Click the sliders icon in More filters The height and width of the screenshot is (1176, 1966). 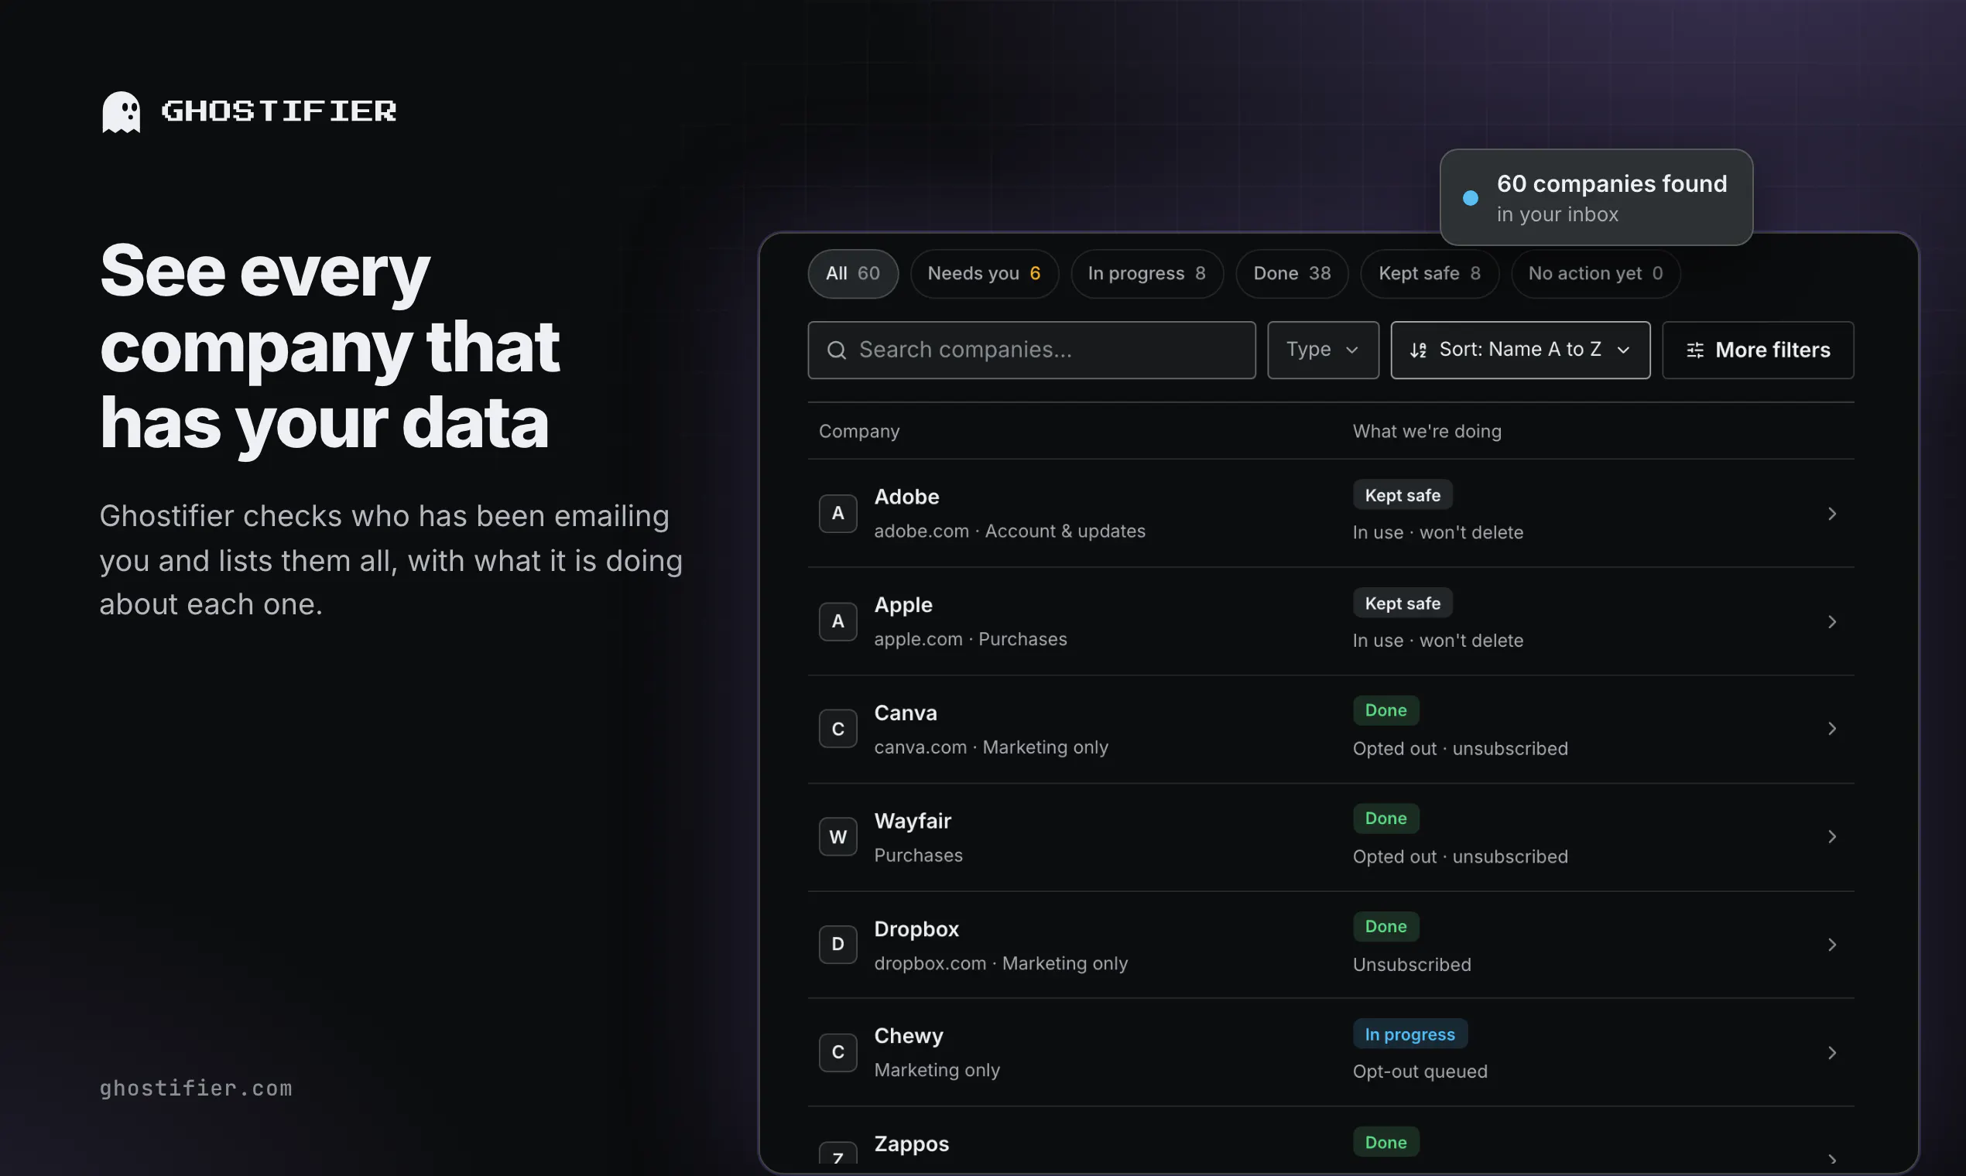click(1695, 350)
